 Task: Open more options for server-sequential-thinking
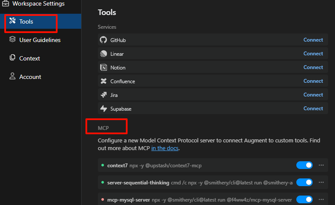click(321, 182)
